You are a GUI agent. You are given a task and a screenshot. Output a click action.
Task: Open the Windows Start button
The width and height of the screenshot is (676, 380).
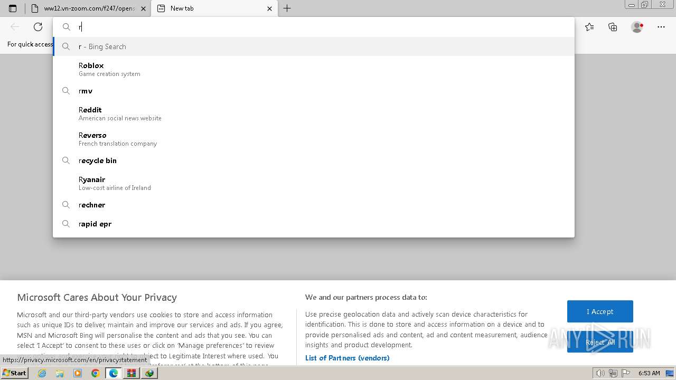[x=14, y=373]
